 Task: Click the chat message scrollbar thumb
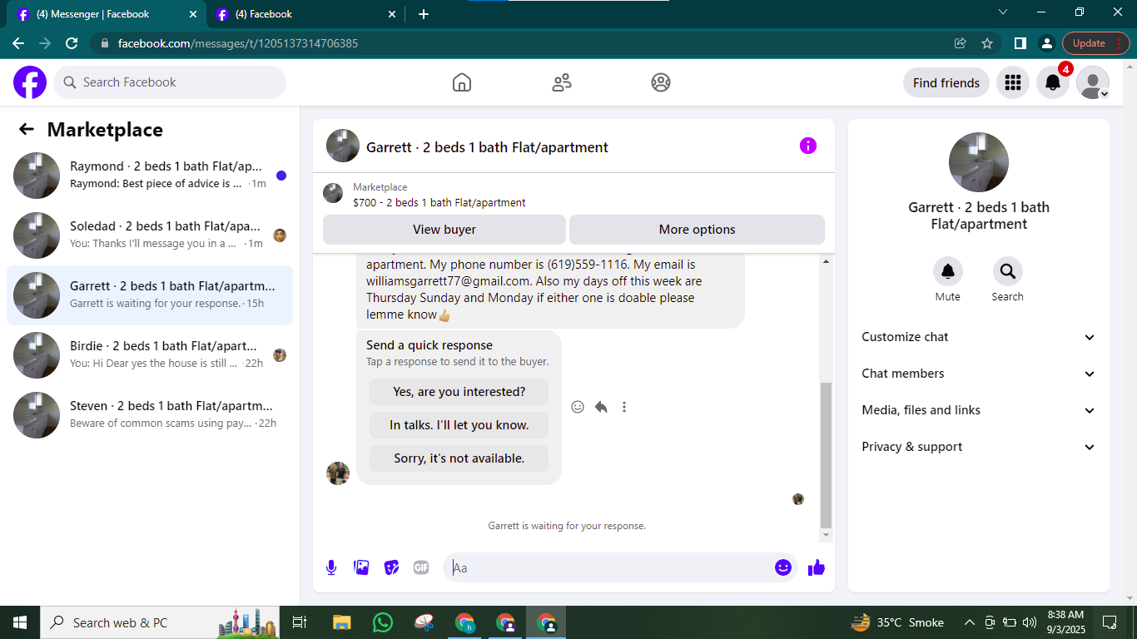(826, 454)
